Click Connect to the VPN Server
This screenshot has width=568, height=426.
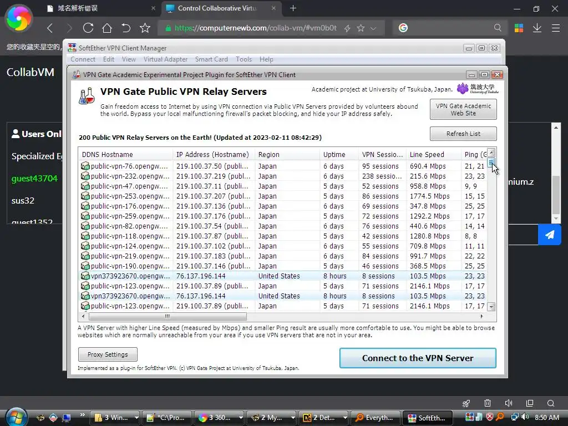coord(418,358)
